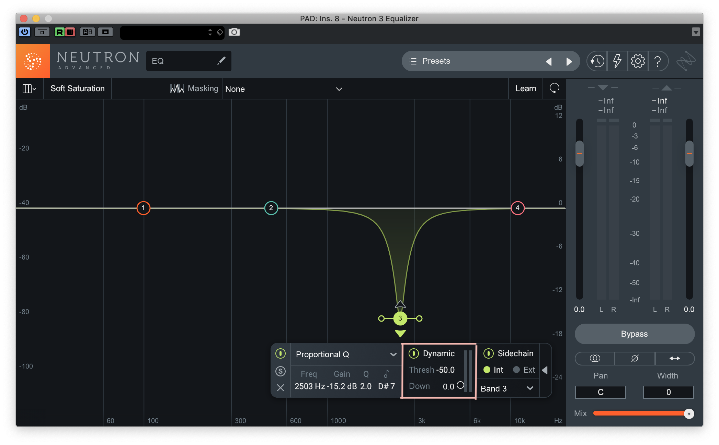This screenshot has height=445, width=719.
Task: Go to next preset arrow
Action: [x=569, y=61]
